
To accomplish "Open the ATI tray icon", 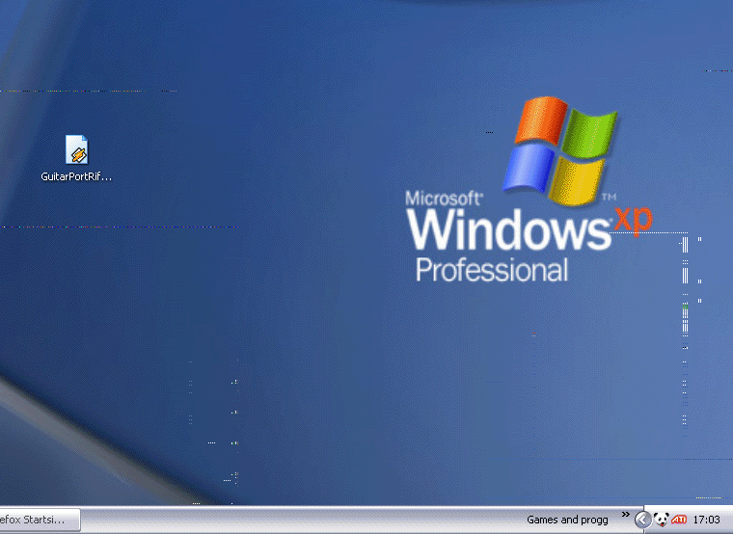I will [x=679, y=520].
